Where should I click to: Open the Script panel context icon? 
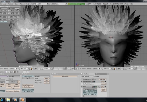click(8, 72)
